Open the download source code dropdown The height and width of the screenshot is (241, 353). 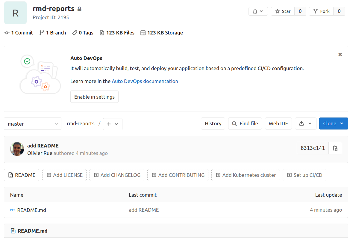point(305,123)
